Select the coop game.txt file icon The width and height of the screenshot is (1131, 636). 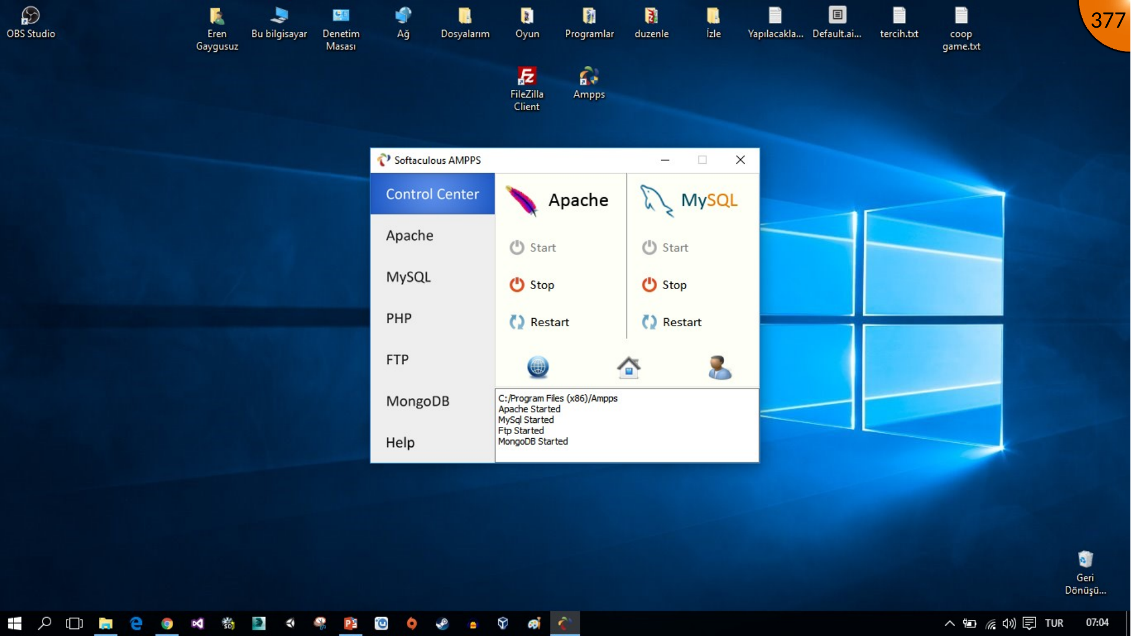point(961,28)
